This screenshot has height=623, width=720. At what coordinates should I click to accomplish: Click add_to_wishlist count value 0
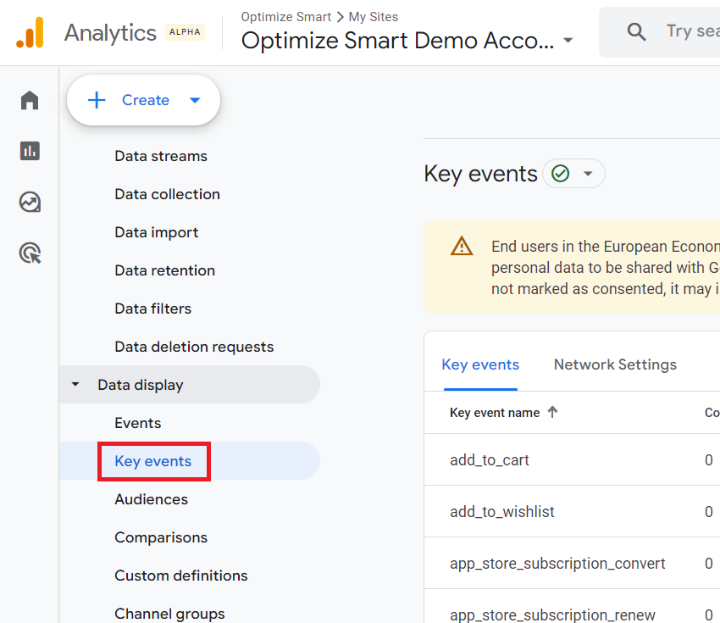[709, 512]
